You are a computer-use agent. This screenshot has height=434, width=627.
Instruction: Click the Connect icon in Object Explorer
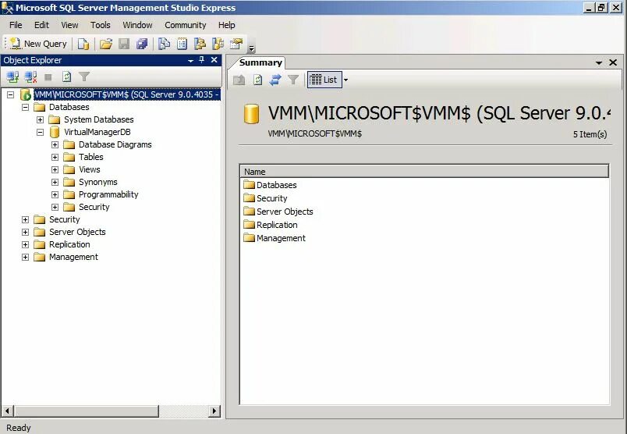(12, 76)
